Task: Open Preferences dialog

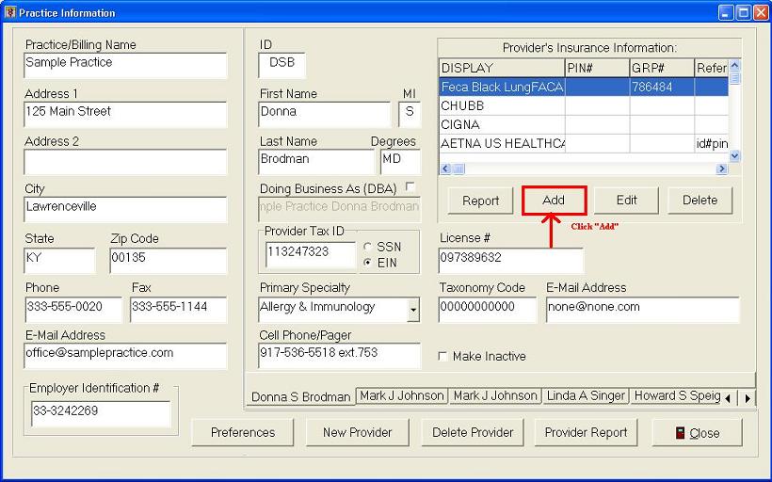Action: click(x=243, y=433)
